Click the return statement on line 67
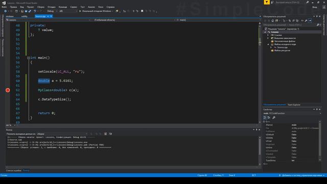327x184 pixels. (x=46, y=113)
